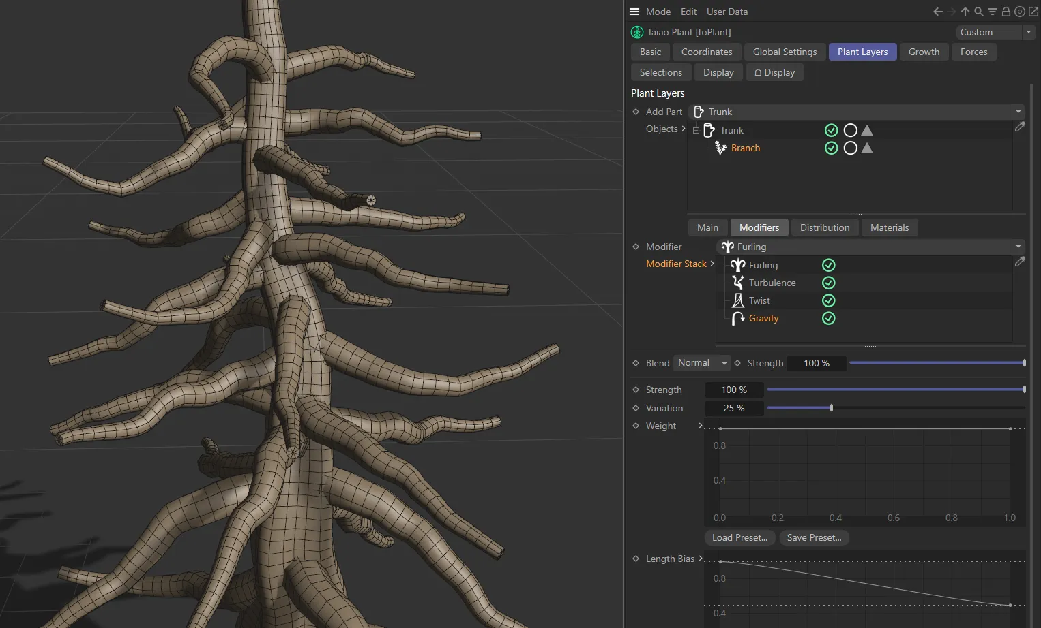
Task: Click the Load Preset button
Action: (739, 537)
